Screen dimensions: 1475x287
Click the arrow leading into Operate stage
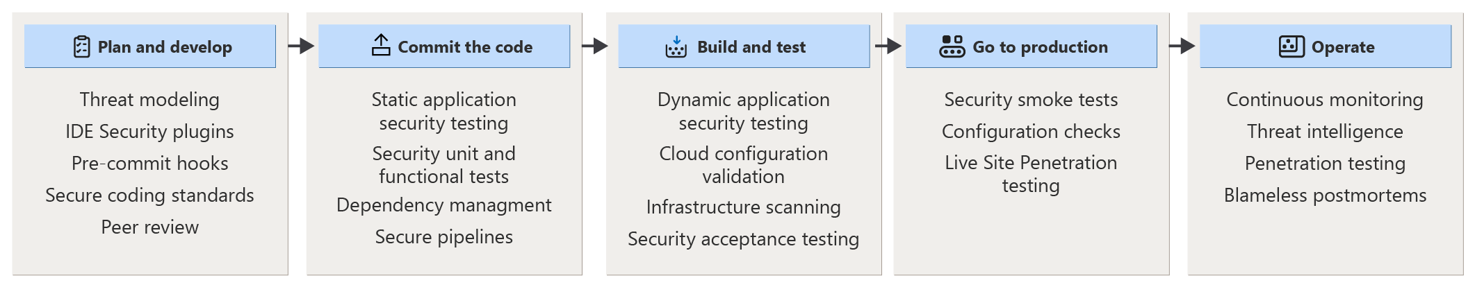click(x=1181, y=46)
